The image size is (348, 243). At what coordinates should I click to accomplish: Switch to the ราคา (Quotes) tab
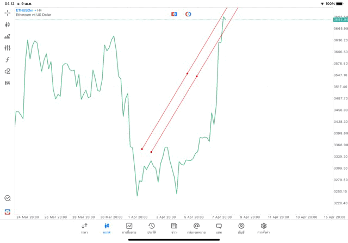tap(84, 228)
